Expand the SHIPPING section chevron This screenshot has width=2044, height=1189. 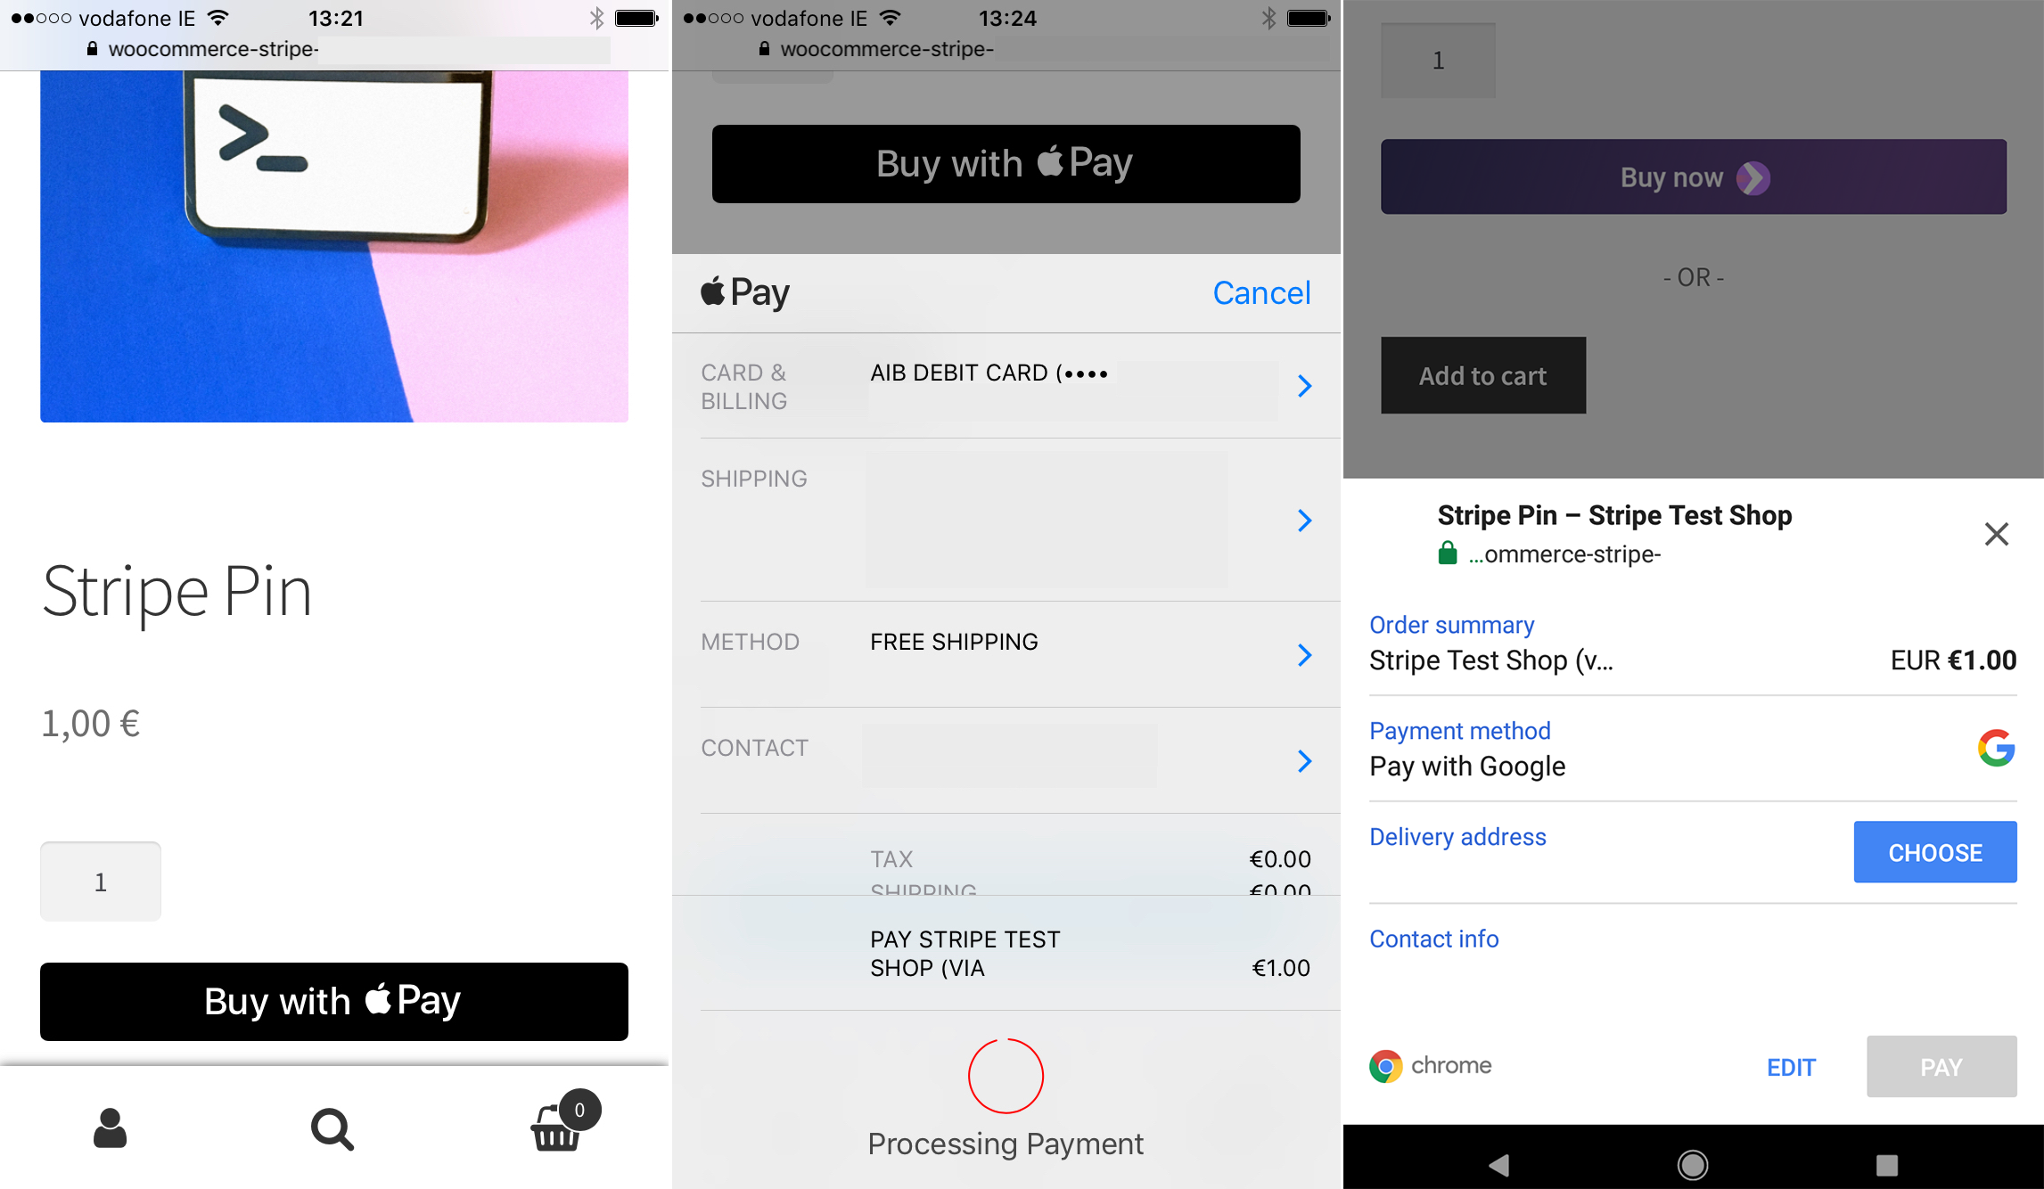point(1302,518)
